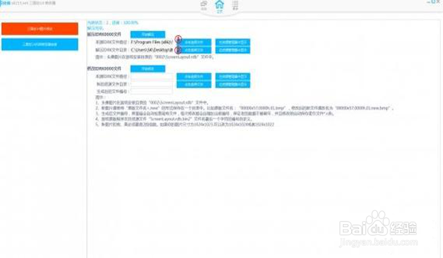
Task: Close the application window
Action: click(x=439, y=2)
